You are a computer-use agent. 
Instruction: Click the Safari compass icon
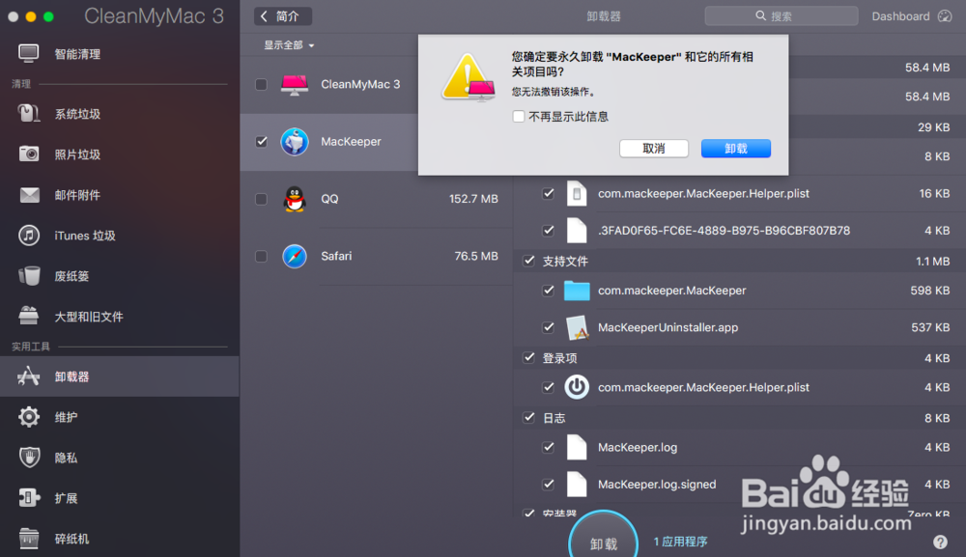click(x=295, y=256)
